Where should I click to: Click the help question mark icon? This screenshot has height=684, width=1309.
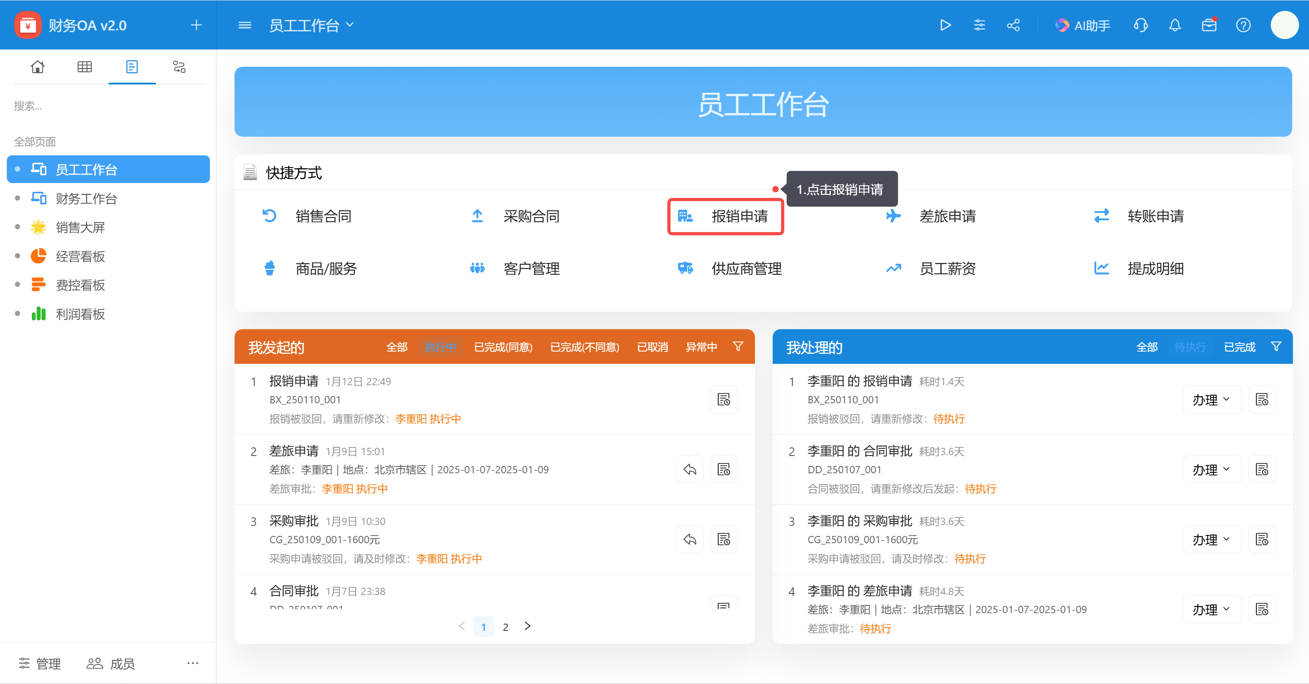click(1243, 25)
